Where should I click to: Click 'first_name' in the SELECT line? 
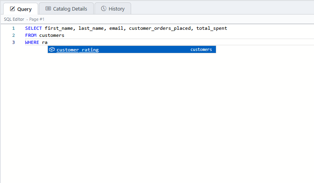pos(58,28)
